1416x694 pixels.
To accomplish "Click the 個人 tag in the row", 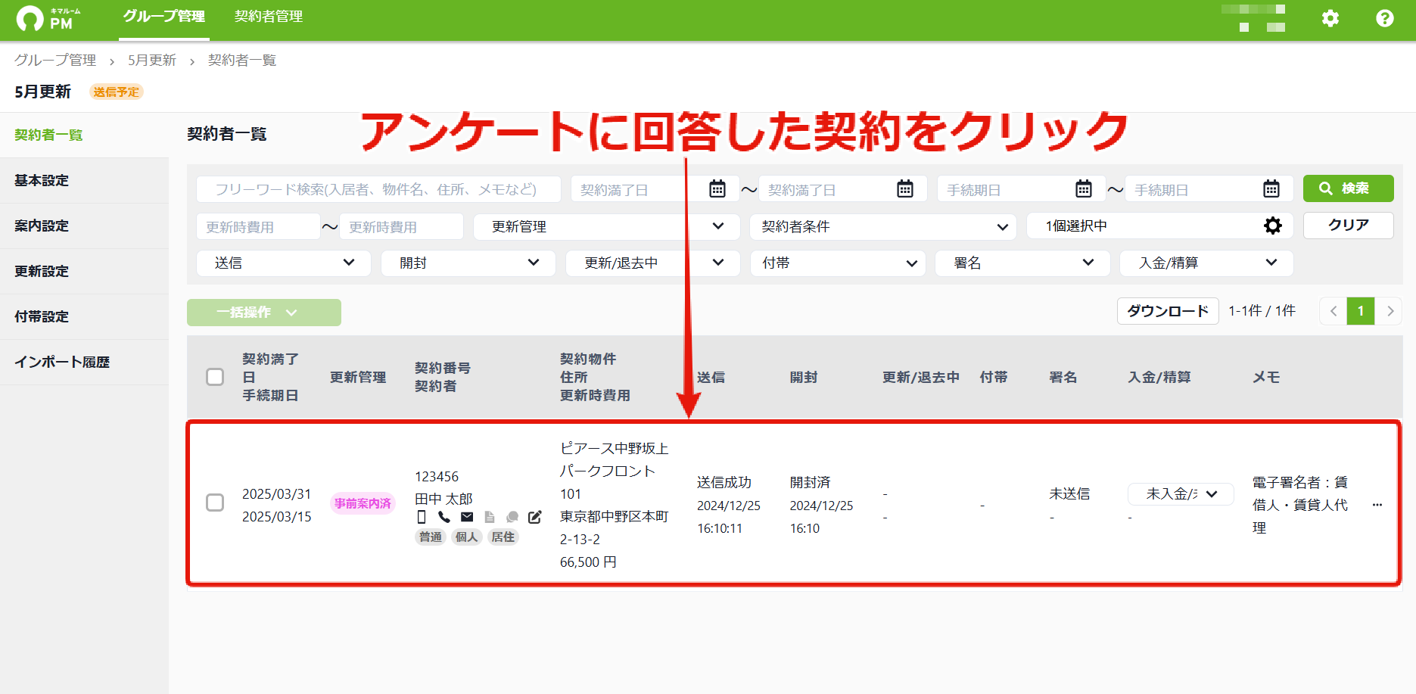I will click(467, 537).
